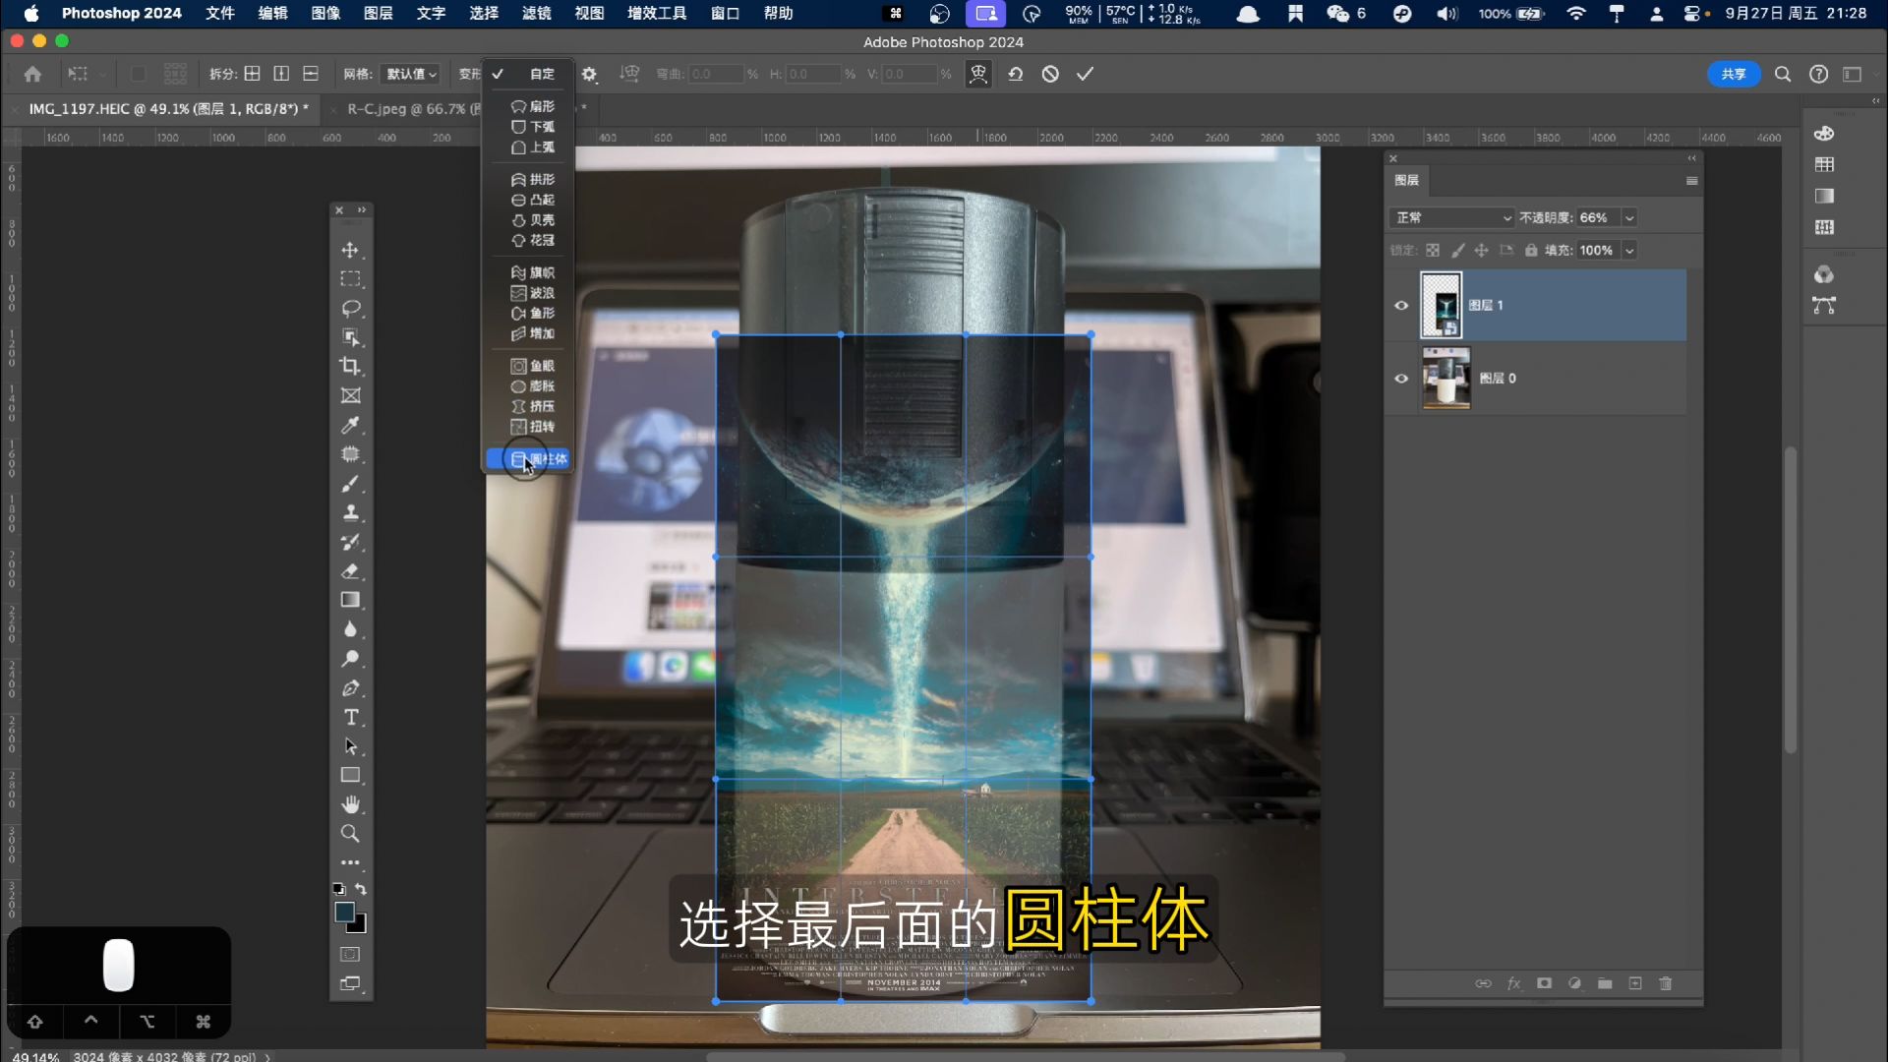
Task: Hide 图层 1 with its eye icon
Action: coord(1401,306)
